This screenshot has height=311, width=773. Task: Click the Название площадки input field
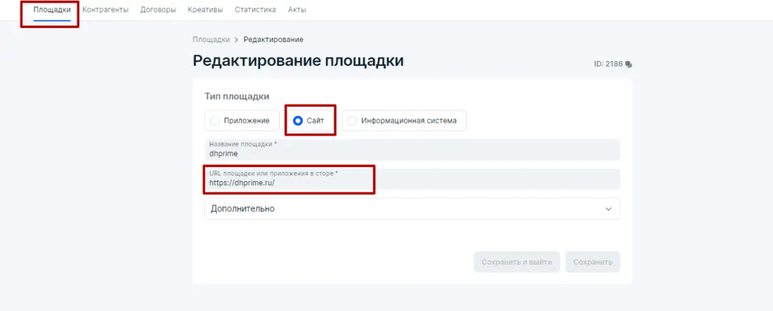412,150
